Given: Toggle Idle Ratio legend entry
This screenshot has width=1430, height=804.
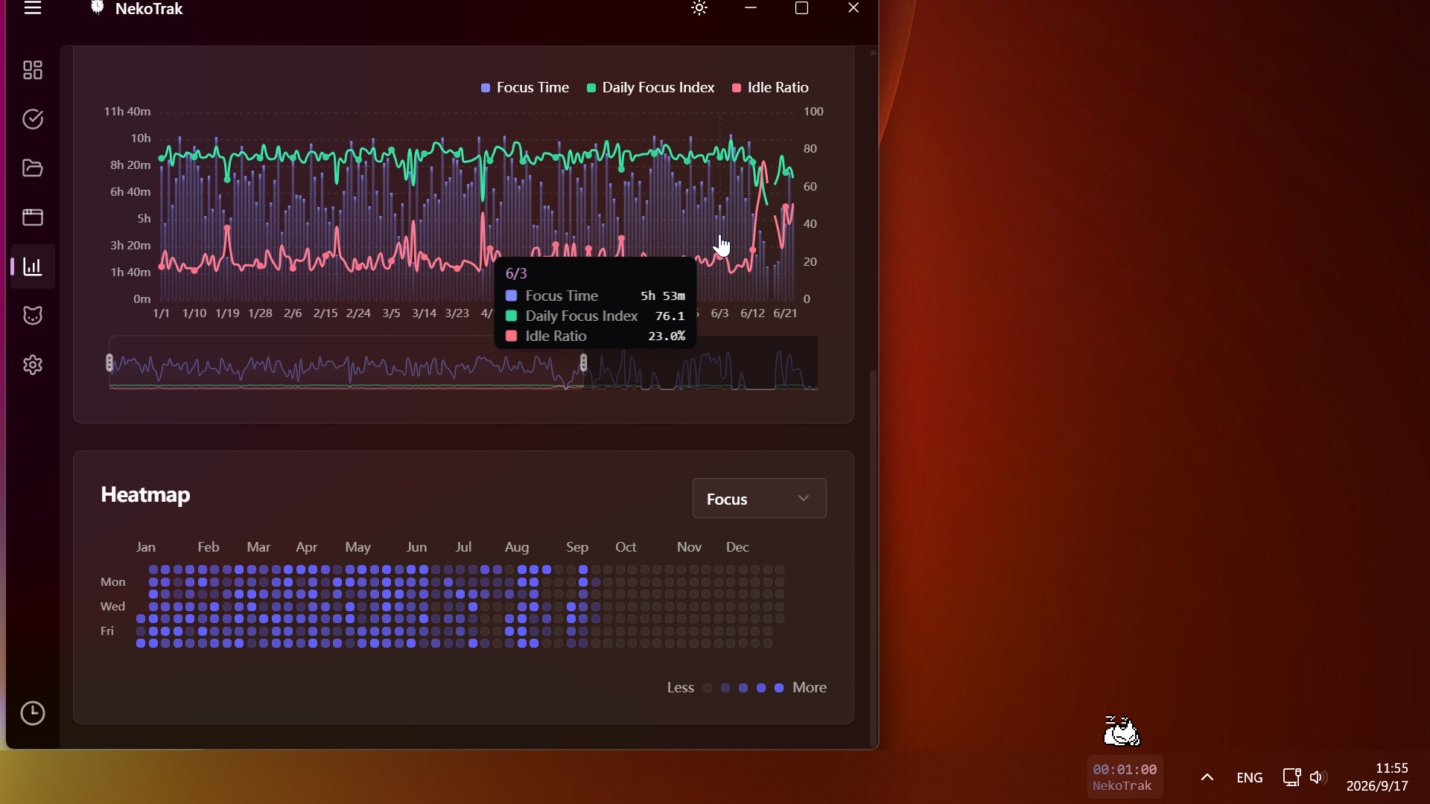Looking at the screenshot, I should tap(770, 87).
